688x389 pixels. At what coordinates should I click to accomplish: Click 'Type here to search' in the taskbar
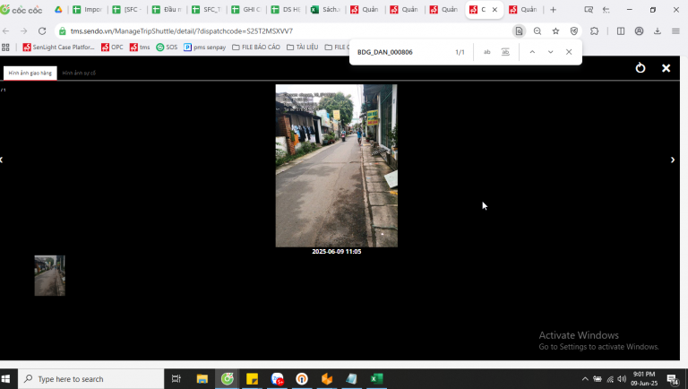(90, 379)
